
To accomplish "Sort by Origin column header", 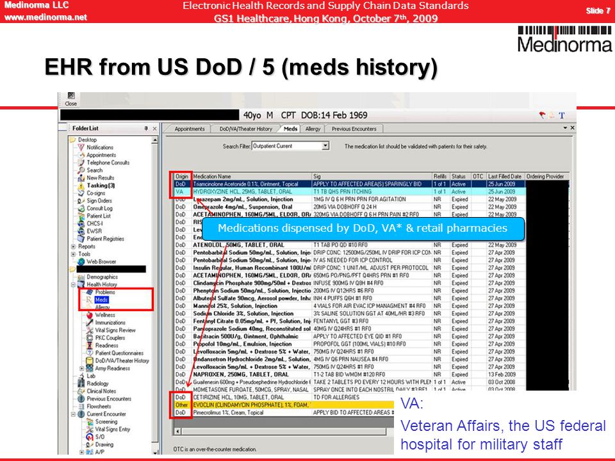I will (x=183, y=177).
